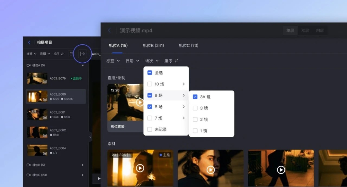Expand the 8 场 submenu arrow
The height and width of the screenshot is (187, 347).
click(x=184, y=107)
